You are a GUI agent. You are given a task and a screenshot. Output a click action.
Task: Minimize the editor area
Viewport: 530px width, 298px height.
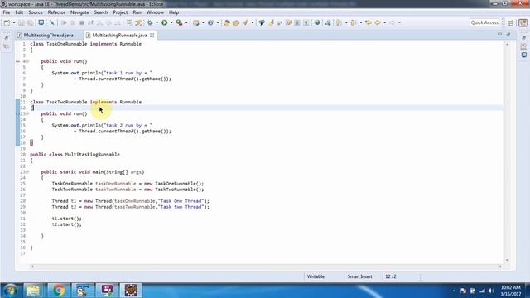(499, 35)
